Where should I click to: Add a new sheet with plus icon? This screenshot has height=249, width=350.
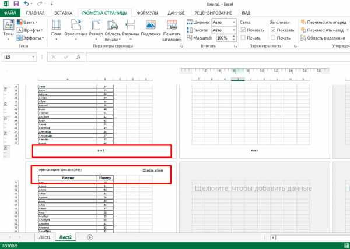click(90, 237)
